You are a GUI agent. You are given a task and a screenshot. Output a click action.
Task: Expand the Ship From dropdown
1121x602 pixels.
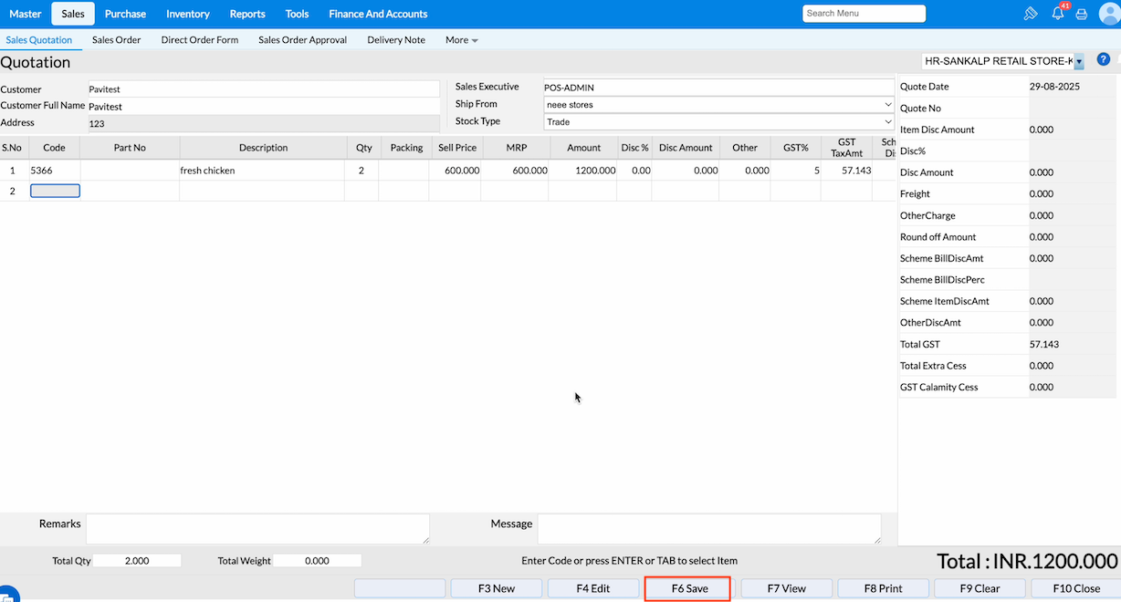[718, 105]
